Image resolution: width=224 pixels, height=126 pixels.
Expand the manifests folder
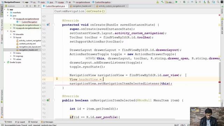tap(8, 13)
